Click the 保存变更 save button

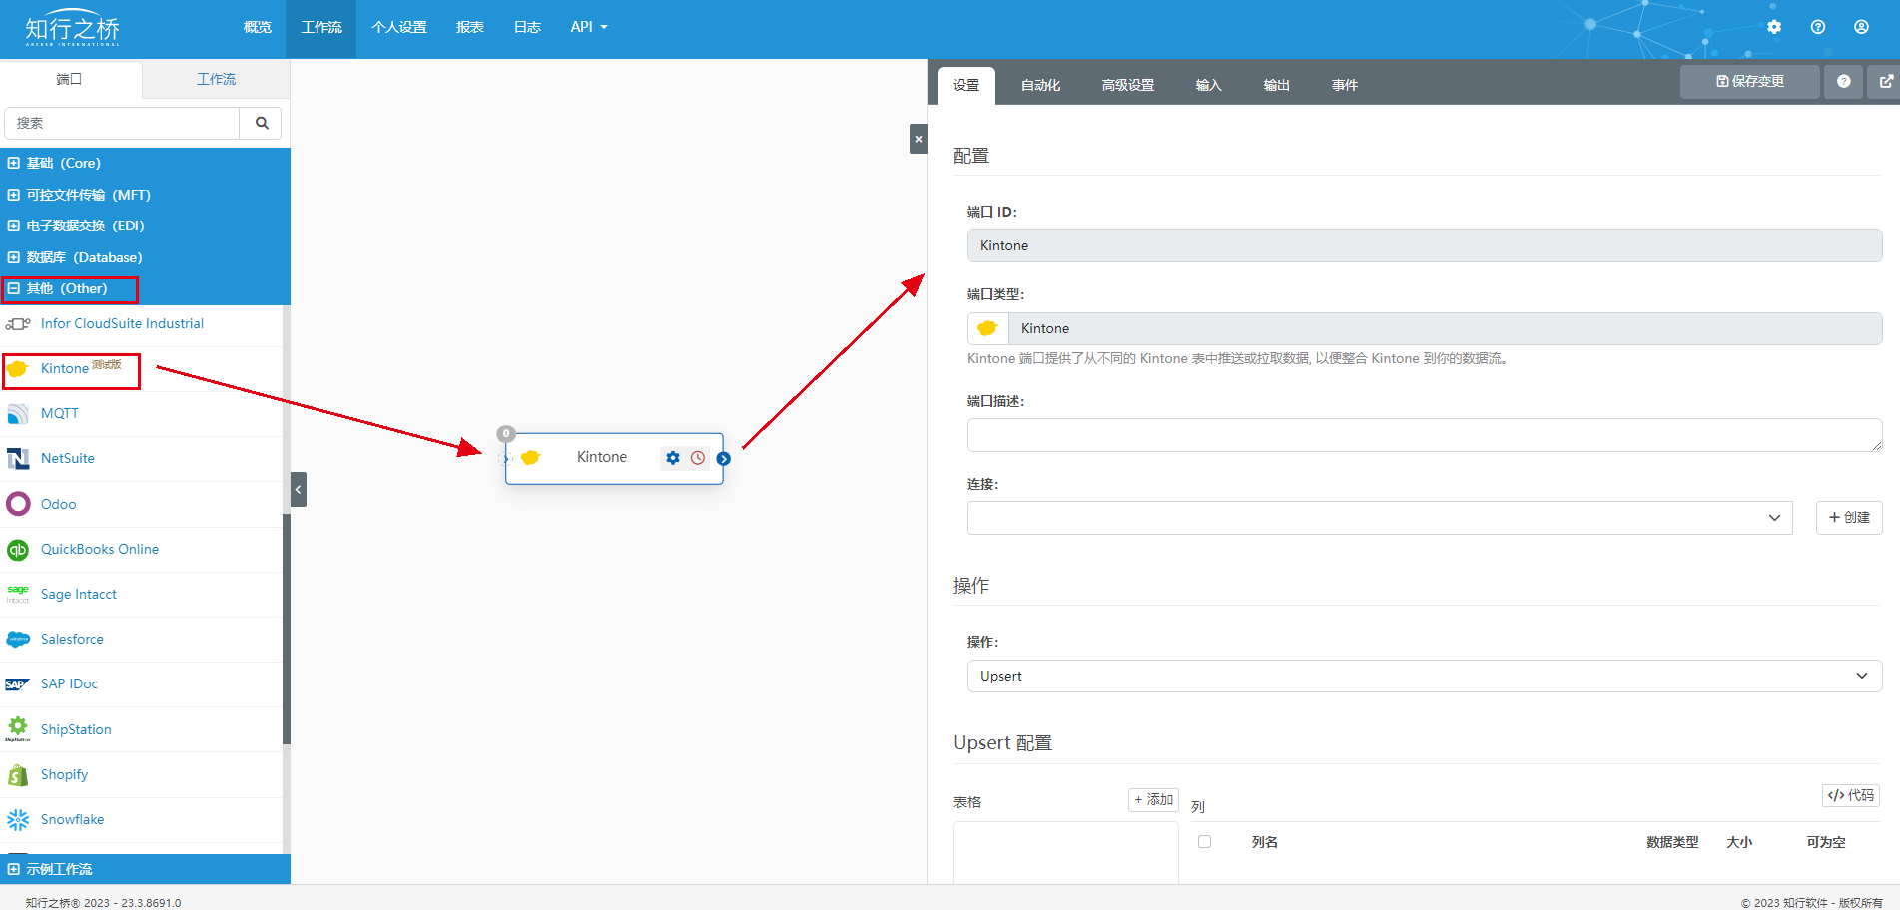point(1749,82)
